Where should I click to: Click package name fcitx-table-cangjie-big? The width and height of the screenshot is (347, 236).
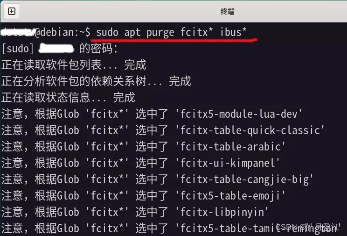pos(244,179)
